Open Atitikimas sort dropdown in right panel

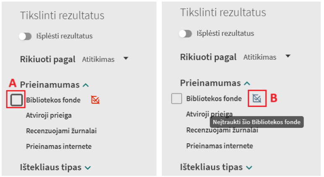point(267,57)
